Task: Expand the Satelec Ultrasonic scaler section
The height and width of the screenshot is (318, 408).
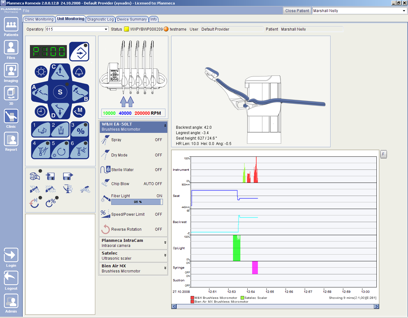Action: pyautogui.click(x=165, y=255)
